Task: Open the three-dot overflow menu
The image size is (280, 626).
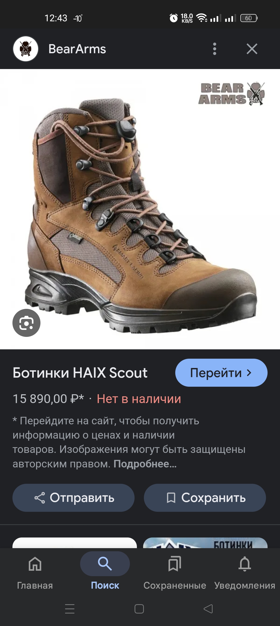Action: [214, 49]
